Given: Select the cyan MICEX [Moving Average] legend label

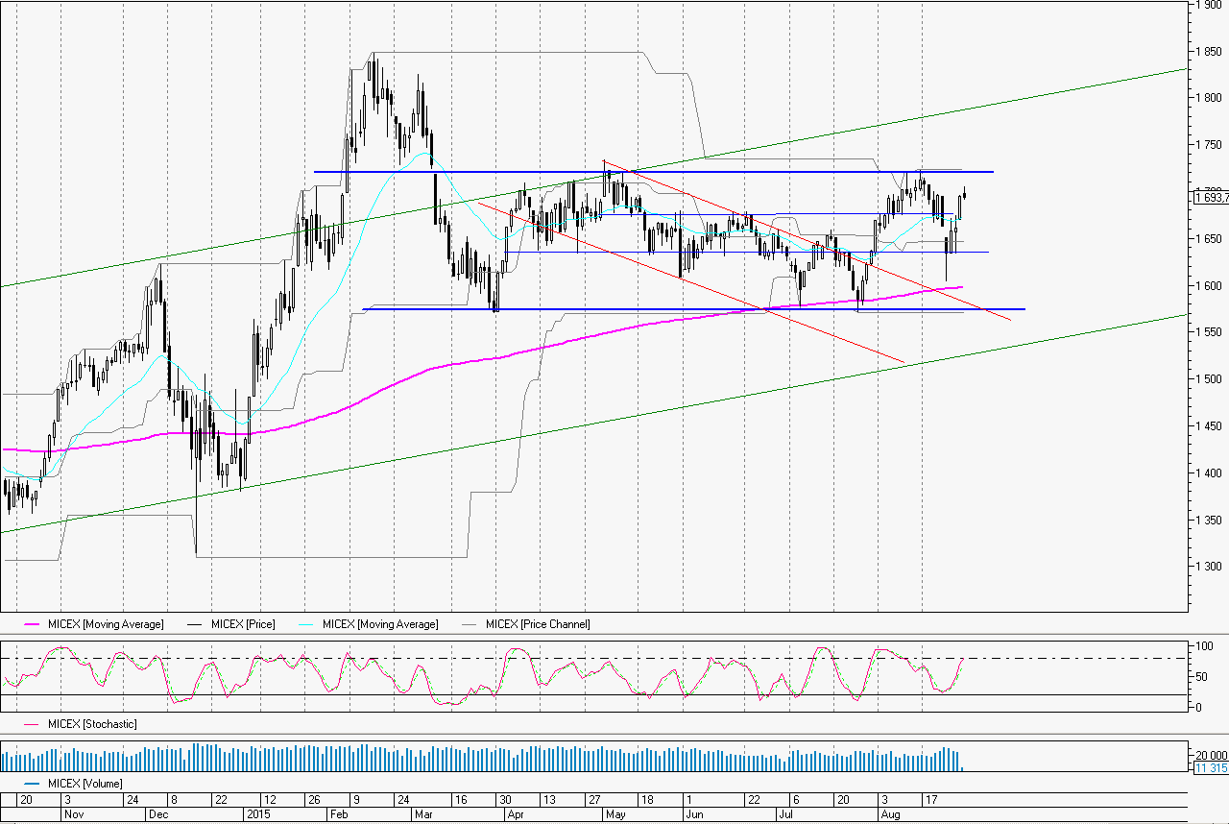Looking at the screenshot, I should pyautogui.click(x=380, y=624).
